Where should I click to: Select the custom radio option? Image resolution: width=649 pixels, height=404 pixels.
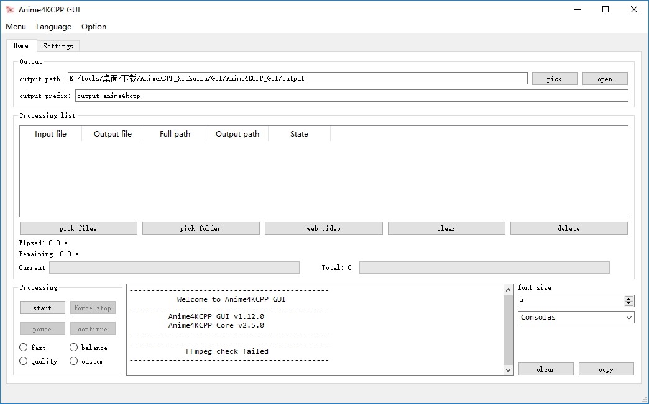[86, 361]
